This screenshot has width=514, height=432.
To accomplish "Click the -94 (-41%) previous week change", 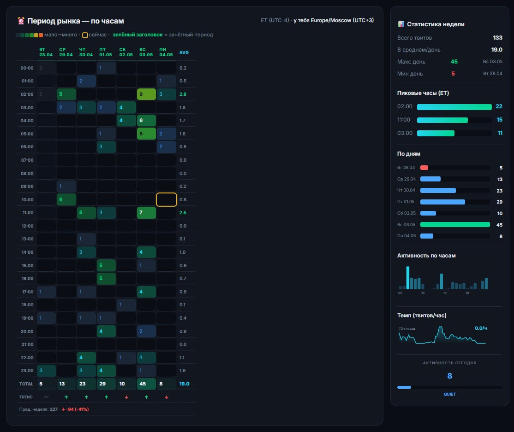I will [78, 409].
